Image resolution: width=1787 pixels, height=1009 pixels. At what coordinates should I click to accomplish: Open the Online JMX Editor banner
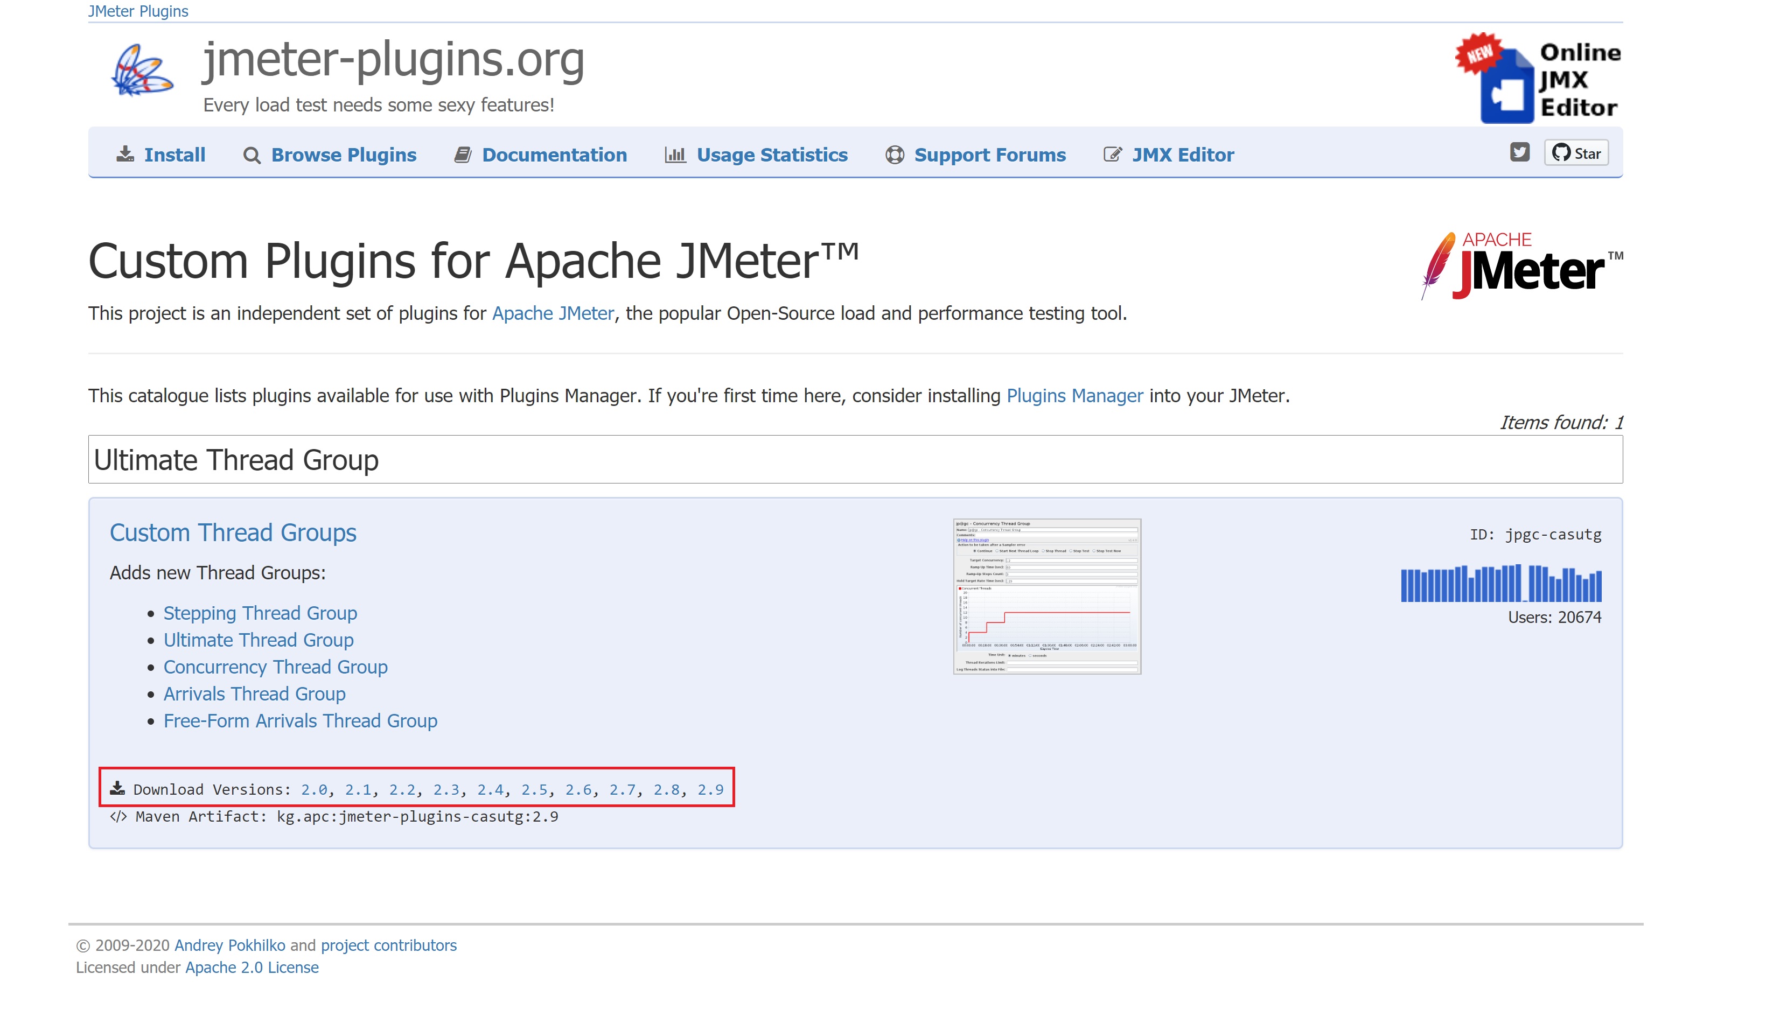tap(1538, 78)
